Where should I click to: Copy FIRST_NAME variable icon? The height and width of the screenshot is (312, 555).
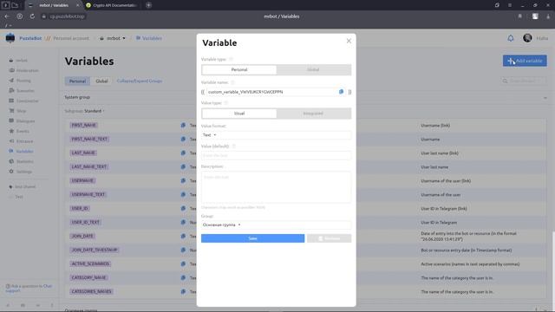(183, 125)
